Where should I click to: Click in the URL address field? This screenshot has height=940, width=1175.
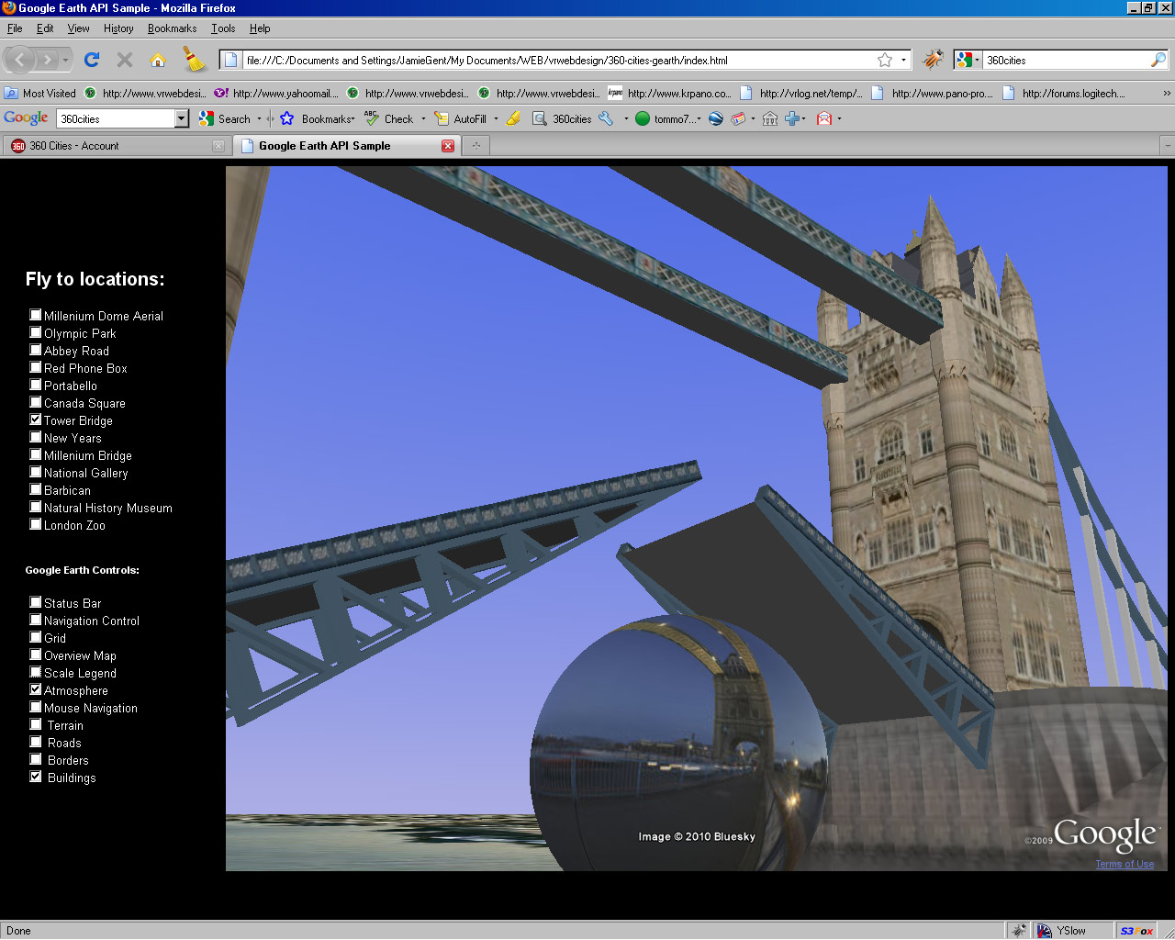coord(558,60)
